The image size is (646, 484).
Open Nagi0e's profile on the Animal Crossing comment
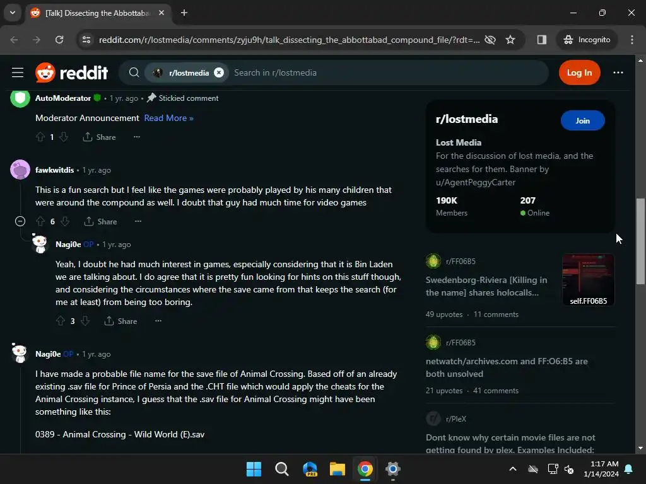pos(48,354)
